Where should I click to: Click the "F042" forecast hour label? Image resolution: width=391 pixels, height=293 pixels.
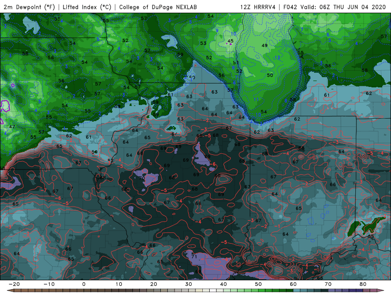290,7
